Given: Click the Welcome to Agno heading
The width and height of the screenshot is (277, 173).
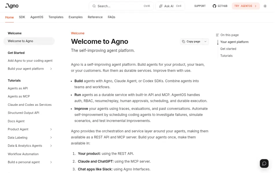Looking at the screenshot, I should coord(100,42).
